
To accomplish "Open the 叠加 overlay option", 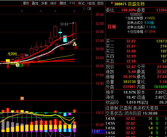I will click(35, 3).
